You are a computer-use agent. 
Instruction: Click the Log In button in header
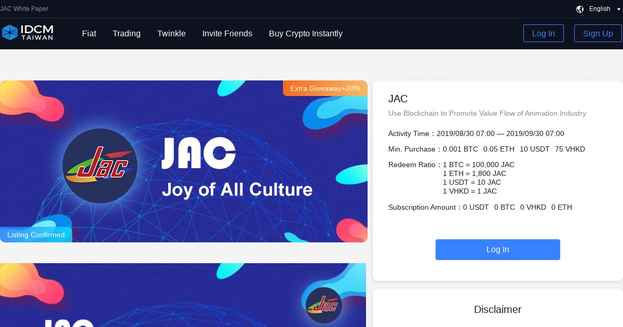(544, 33)
